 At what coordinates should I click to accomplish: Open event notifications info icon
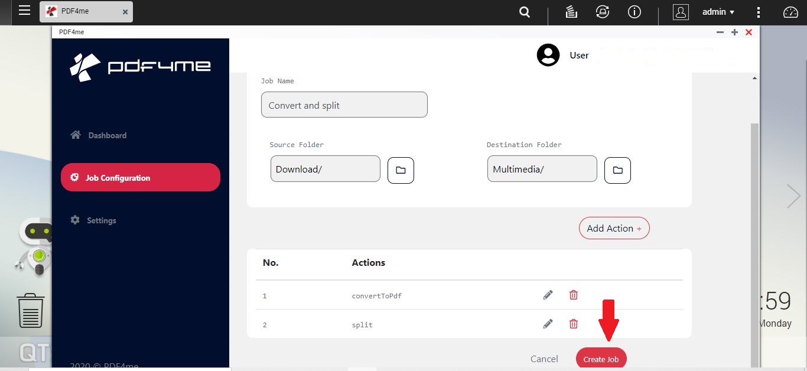(634, 12)
